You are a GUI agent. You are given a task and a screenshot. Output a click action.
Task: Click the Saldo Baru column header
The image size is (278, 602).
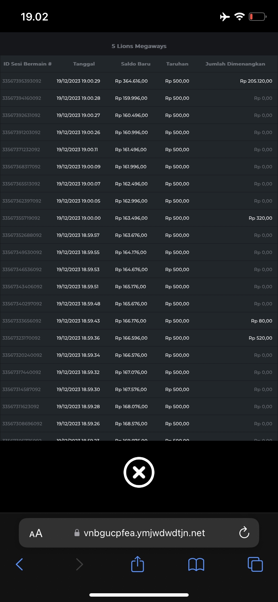click(x=136, y=64)
